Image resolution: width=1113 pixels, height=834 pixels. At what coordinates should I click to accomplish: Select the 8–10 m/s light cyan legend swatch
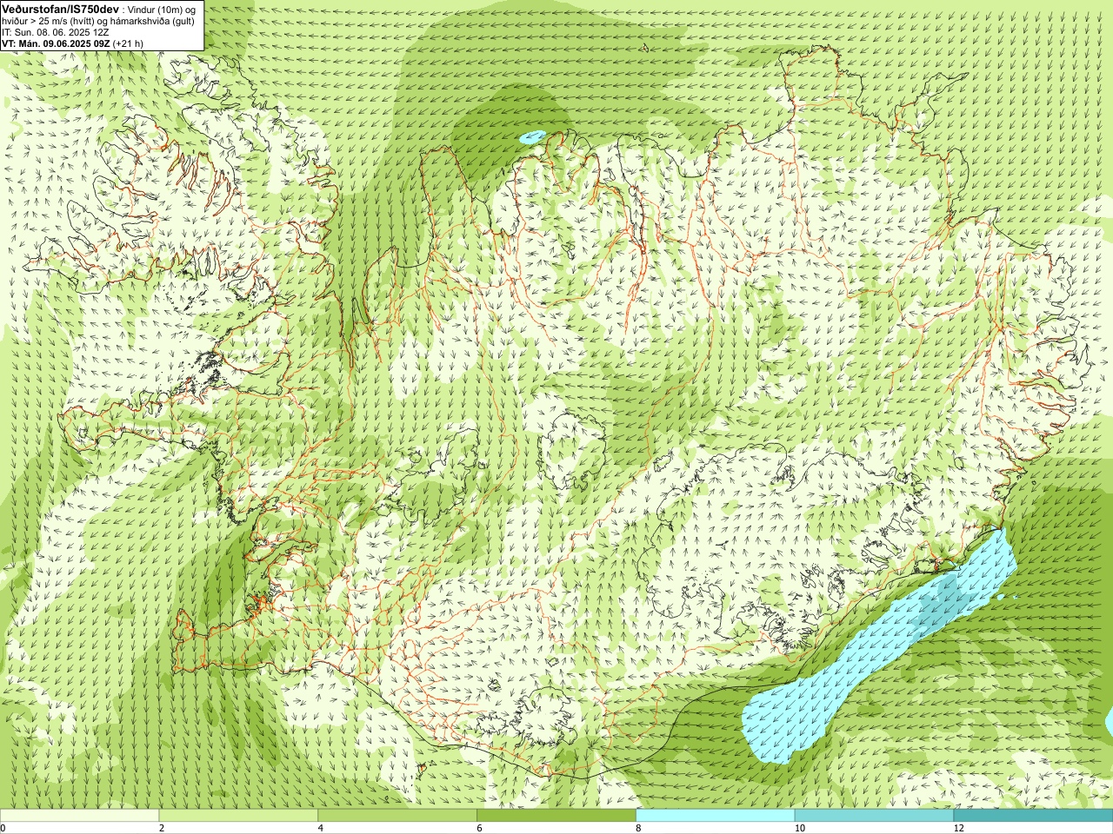(x=716, y=816)
